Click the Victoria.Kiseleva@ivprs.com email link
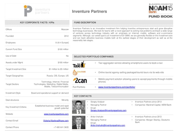Screen dimensions: 178x134 coord(56,121)
